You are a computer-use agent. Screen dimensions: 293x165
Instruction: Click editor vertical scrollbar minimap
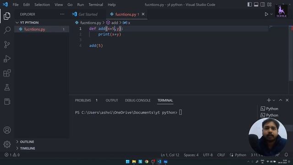pos(291,53)
